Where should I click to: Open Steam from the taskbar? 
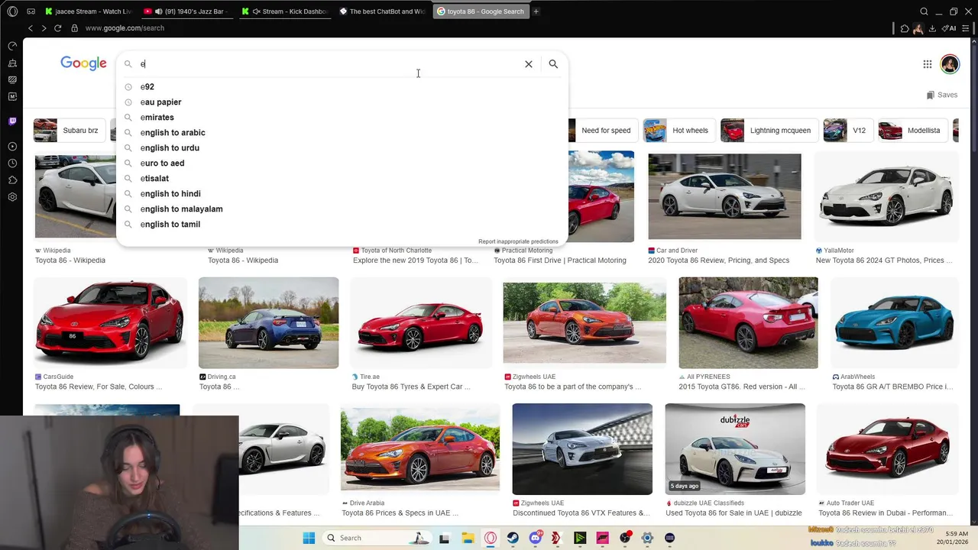click(x=513, y=538)
